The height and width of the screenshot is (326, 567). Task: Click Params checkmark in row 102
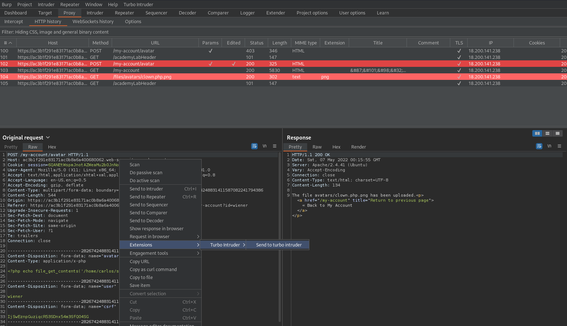[x=210, y=64]
